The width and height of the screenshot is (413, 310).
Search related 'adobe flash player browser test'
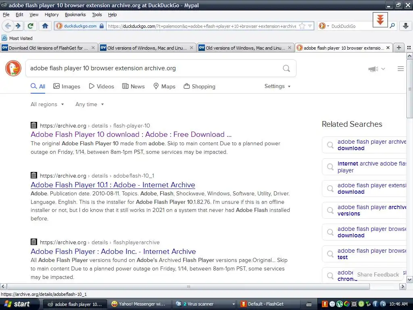(365, 254)
